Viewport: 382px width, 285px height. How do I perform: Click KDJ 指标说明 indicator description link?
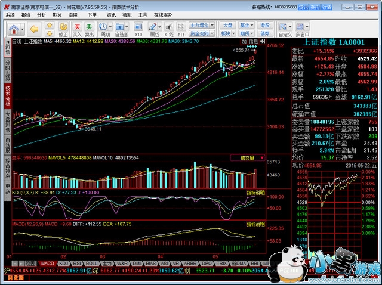255,193
